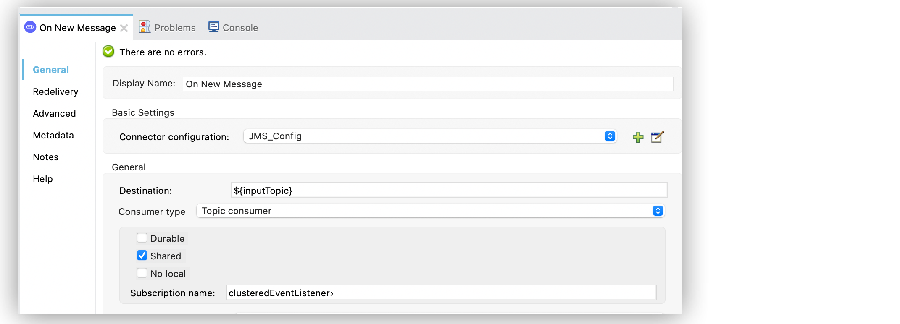The width and height of the screenshot is (900, 324).
Task: Click the On New Message tab icon
Action: 30,27
